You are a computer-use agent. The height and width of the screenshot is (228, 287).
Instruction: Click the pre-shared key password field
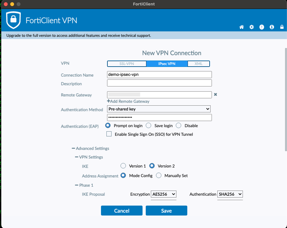click(159, 118)
